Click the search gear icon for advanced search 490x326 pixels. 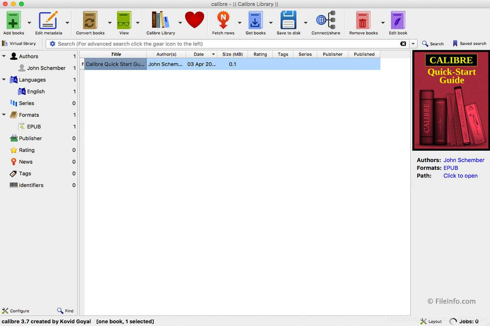pos(52,44)
